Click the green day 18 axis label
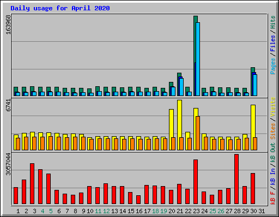 [155, 211]
